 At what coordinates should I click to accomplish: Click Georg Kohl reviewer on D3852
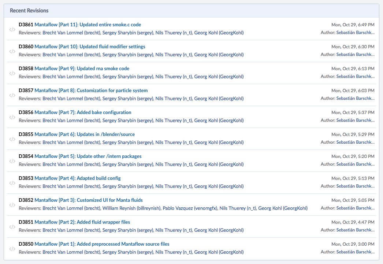(283, 208)
